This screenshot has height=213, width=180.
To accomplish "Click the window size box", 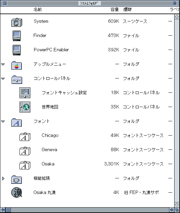I will (177, 210).
